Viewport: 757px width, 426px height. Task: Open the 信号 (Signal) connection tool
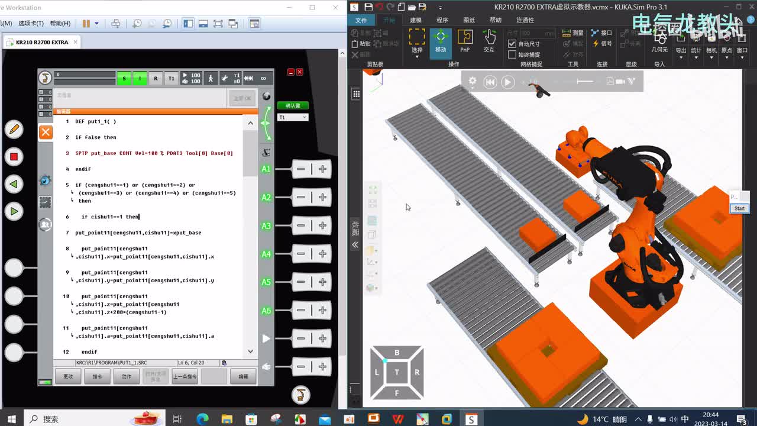(602, 43)
